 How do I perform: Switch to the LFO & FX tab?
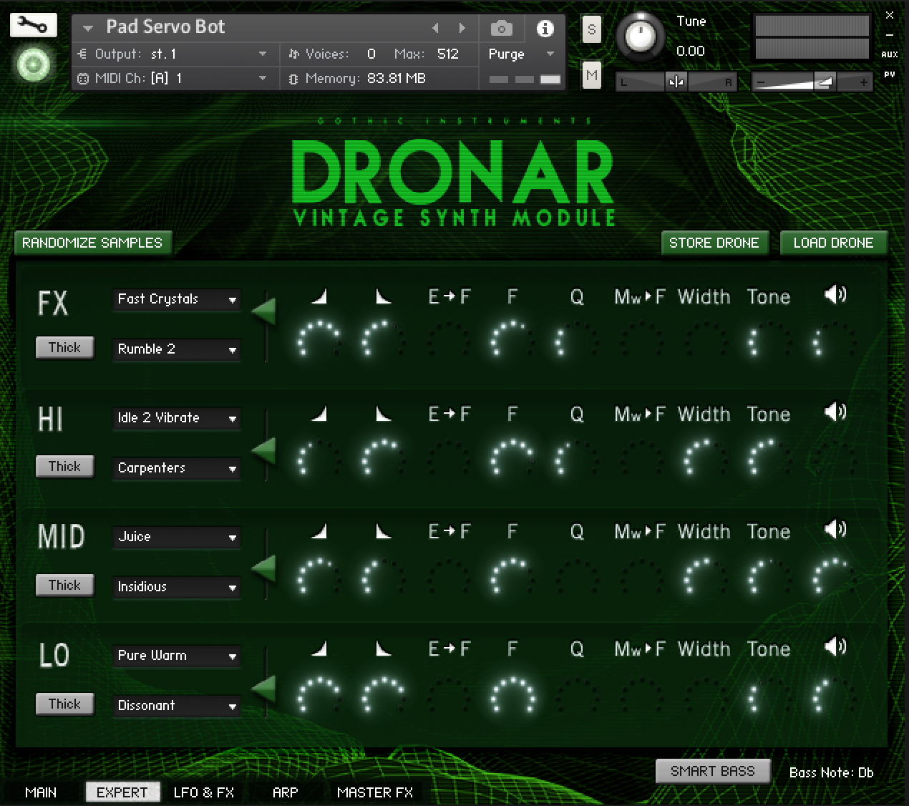(x=204, y=792)
